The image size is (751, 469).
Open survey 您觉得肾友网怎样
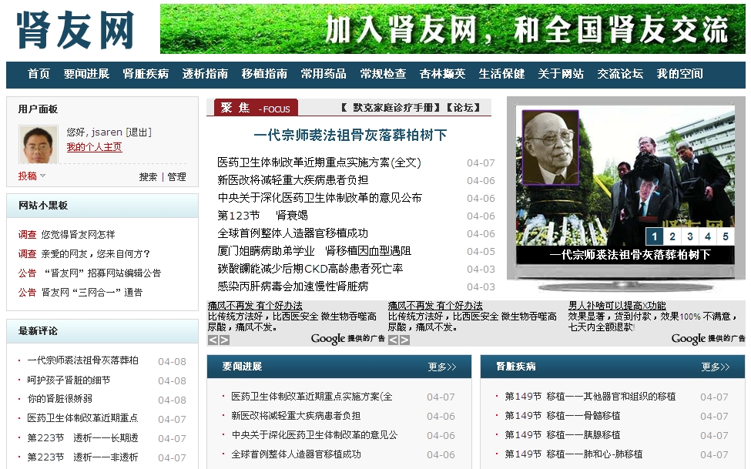coord(78,235)
